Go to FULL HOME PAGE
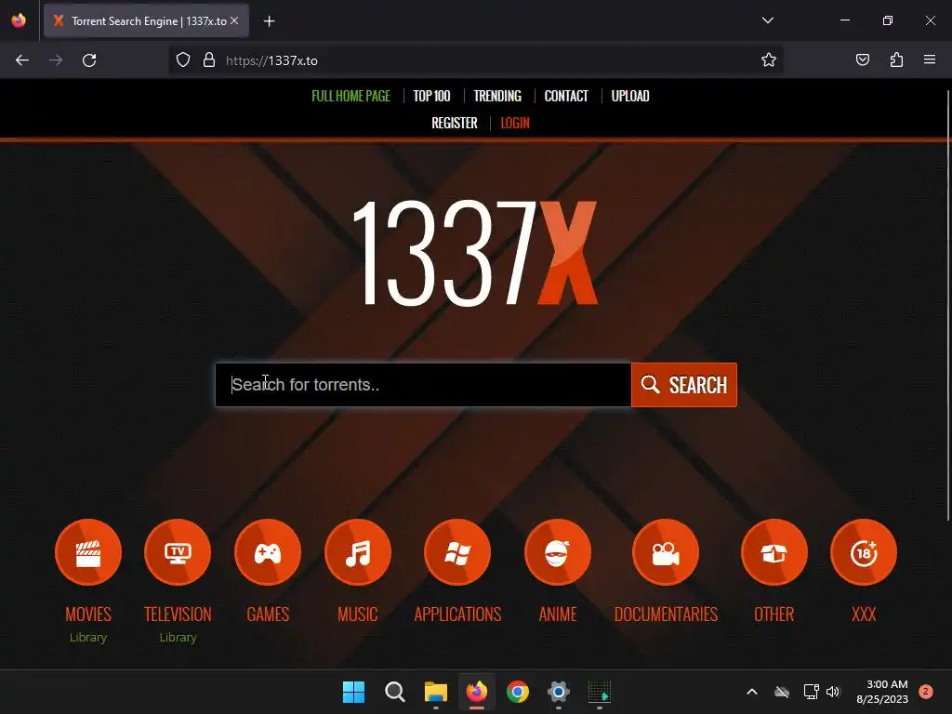The image size is (952, 714). [350, 96]
